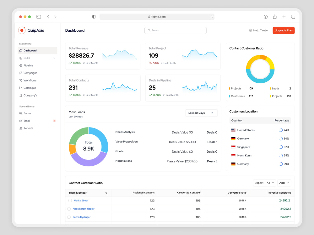Toggle the browser sidebar icon
Screen dimensions: 314x235
(x=39, y=17)
